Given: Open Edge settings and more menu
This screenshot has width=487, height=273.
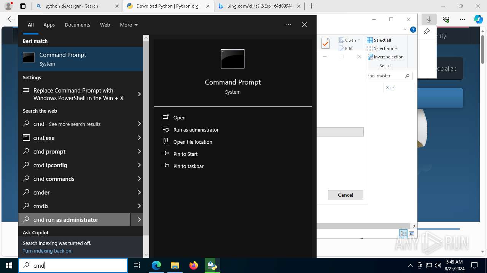Looking at the screenshot, I should 463,19.
